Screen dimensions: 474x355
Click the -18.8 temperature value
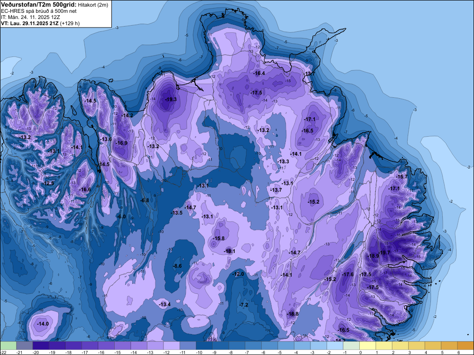pyautogui.click(x=292, y=314)
